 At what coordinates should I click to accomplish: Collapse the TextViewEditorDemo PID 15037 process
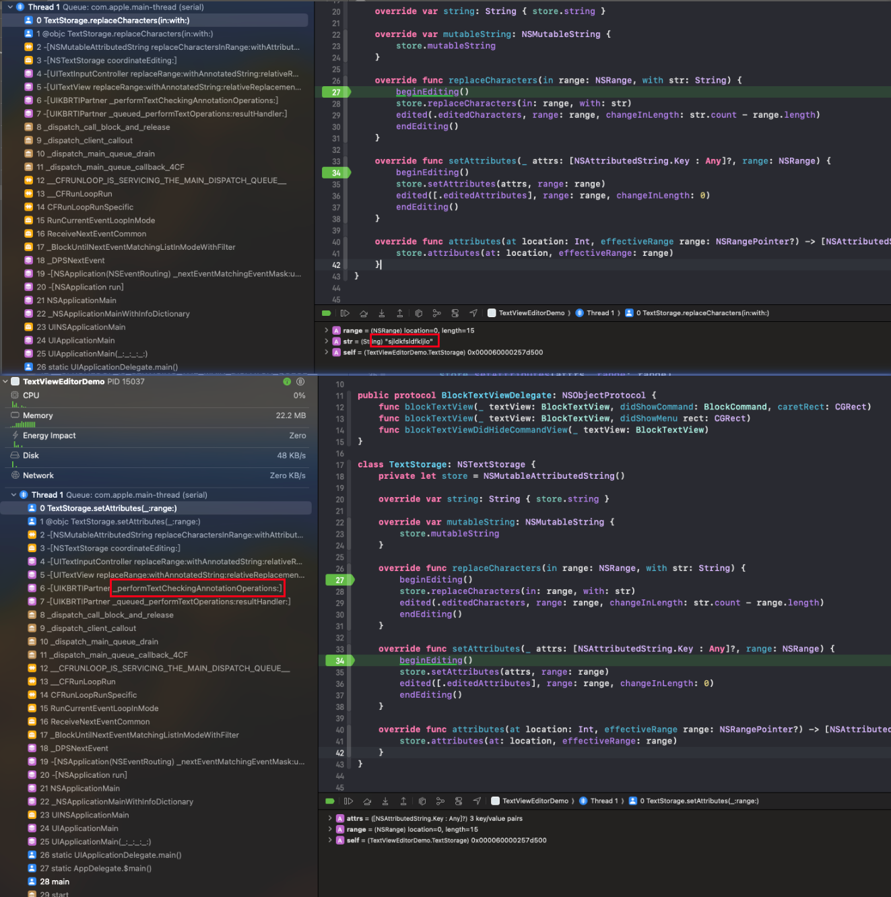click(5, 381)
